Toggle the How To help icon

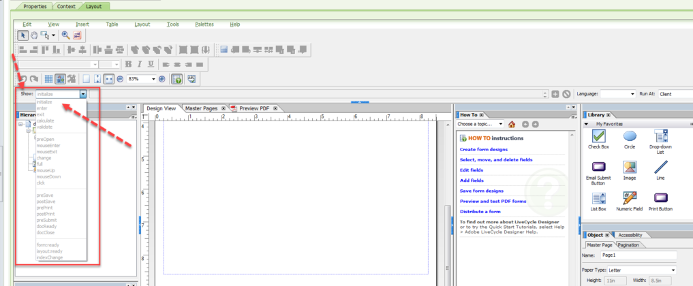click(176, 79)
